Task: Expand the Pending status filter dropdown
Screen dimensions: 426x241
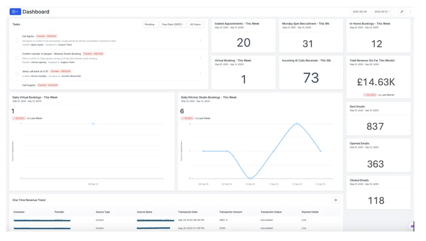Action: pyautogui.click(x=151, y=25)
